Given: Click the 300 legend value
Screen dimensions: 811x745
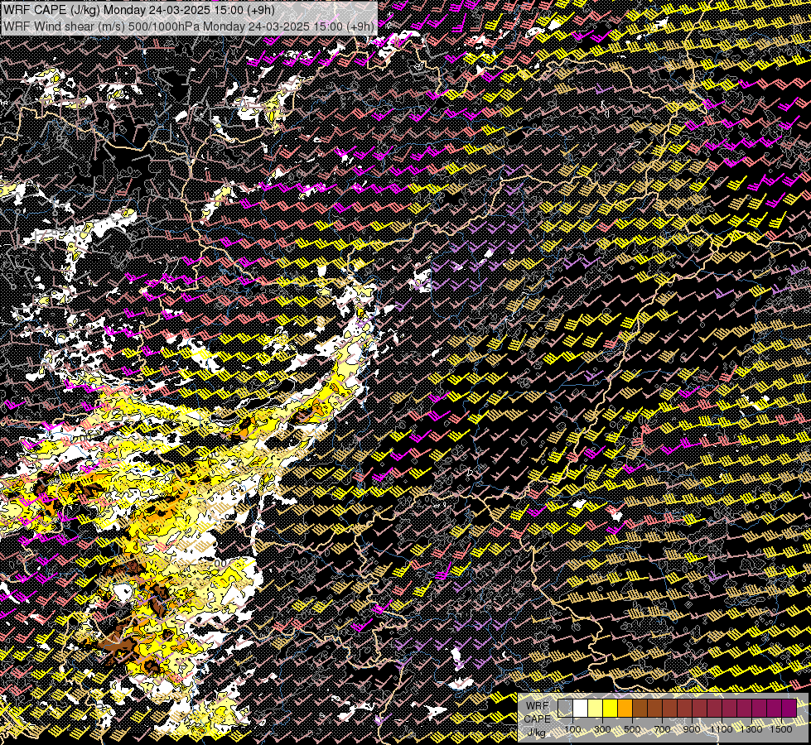Looking at the screenshot, I should 602,729.
